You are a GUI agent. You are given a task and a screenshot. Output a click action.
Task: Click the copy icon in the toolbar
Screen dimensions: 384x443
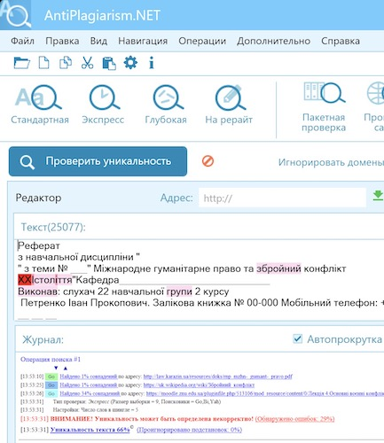coord(66,63)
